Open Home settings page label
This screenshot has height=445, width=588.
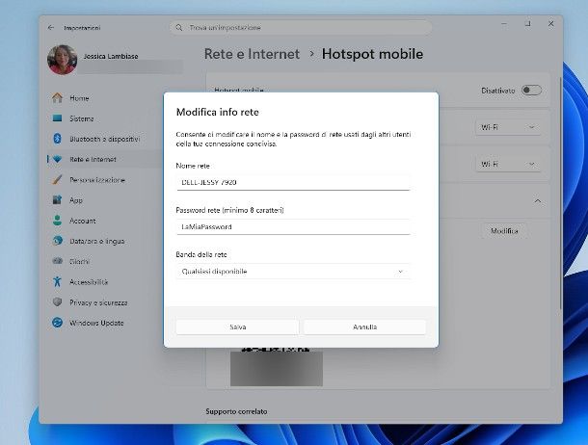[x=79, y=98]
